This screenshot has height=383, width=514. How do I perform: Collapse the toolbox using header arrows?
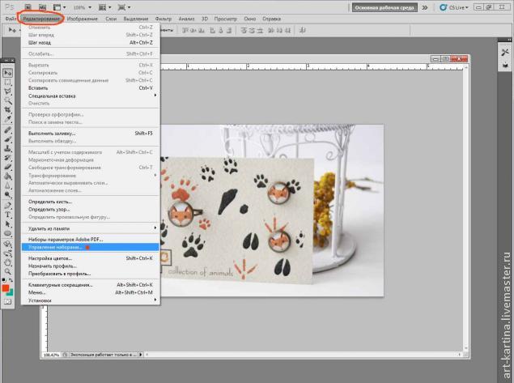point(6,61)
